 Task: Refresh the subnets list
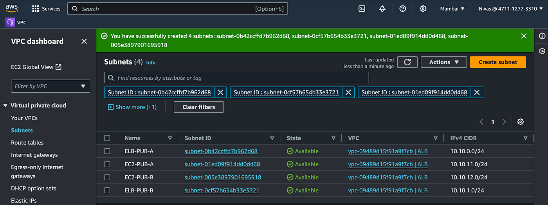407,62
